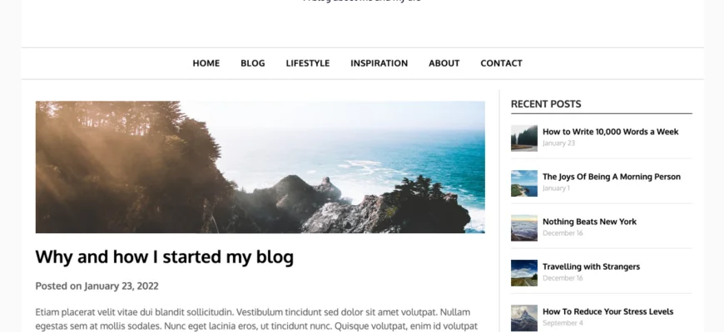Screen dimensions: 724x332
Task: Open the coastal cliff featured image
Action: [260, 167]
